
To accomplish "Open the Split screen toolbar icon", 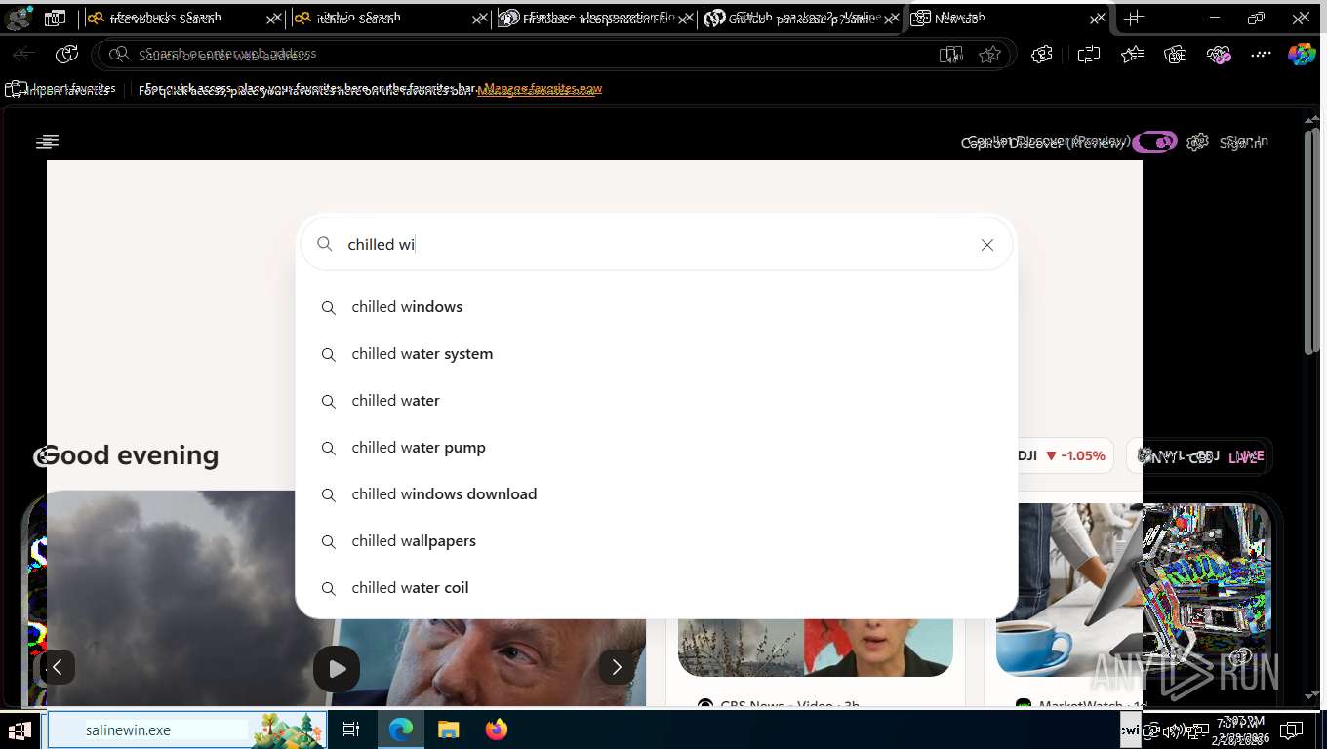I will (1089, 55).
